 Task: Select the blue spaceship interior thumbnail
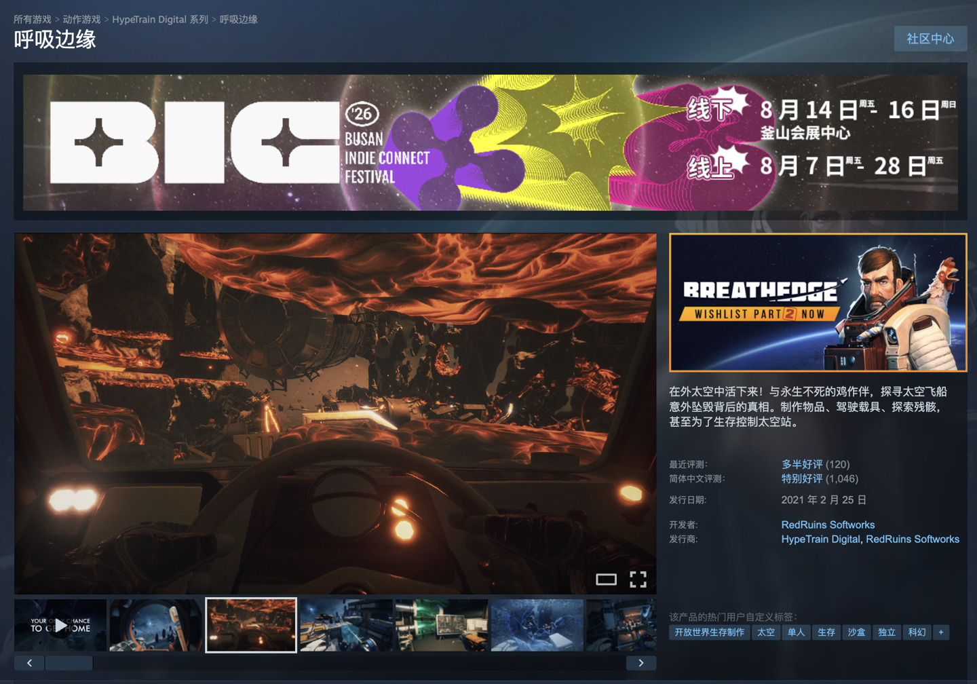click(x=347, y=625)
